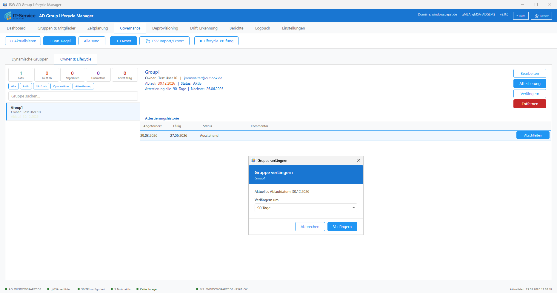Filter groups by Läuft ab

[x=41, y=86]
